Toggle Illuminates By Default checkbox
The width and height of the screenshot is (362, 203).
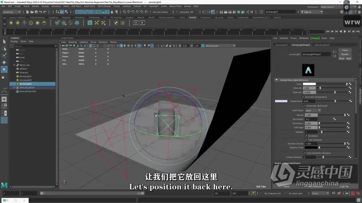304,106
